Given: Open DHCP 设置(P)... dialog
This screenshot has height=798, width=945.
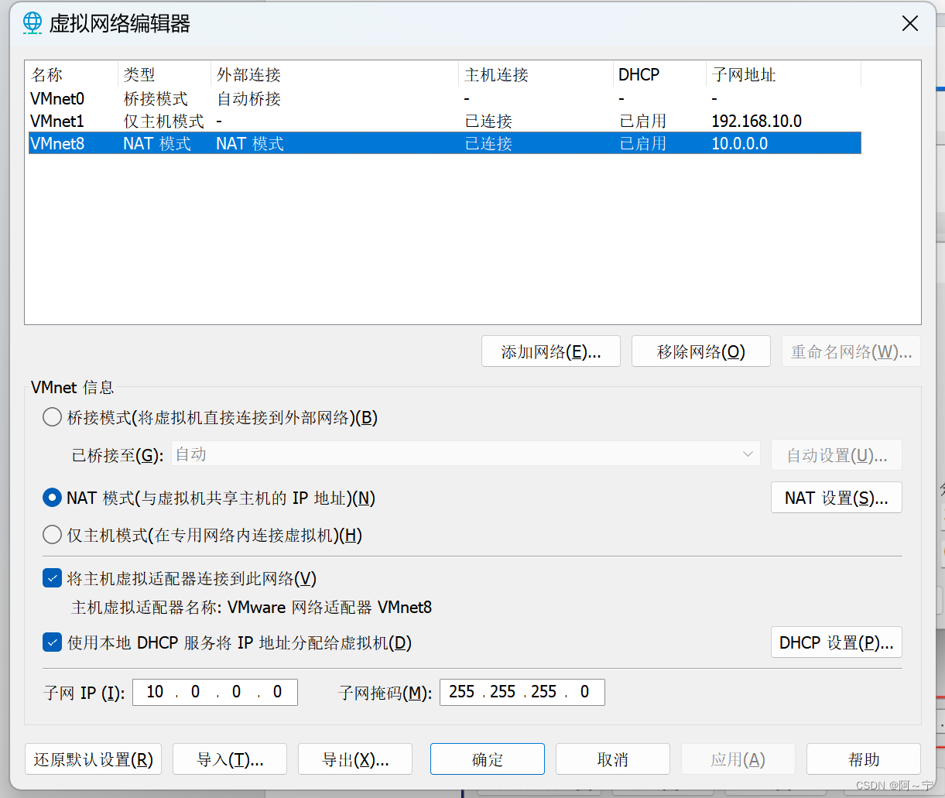Looking at the screenshot, I should tap(837, 642).
